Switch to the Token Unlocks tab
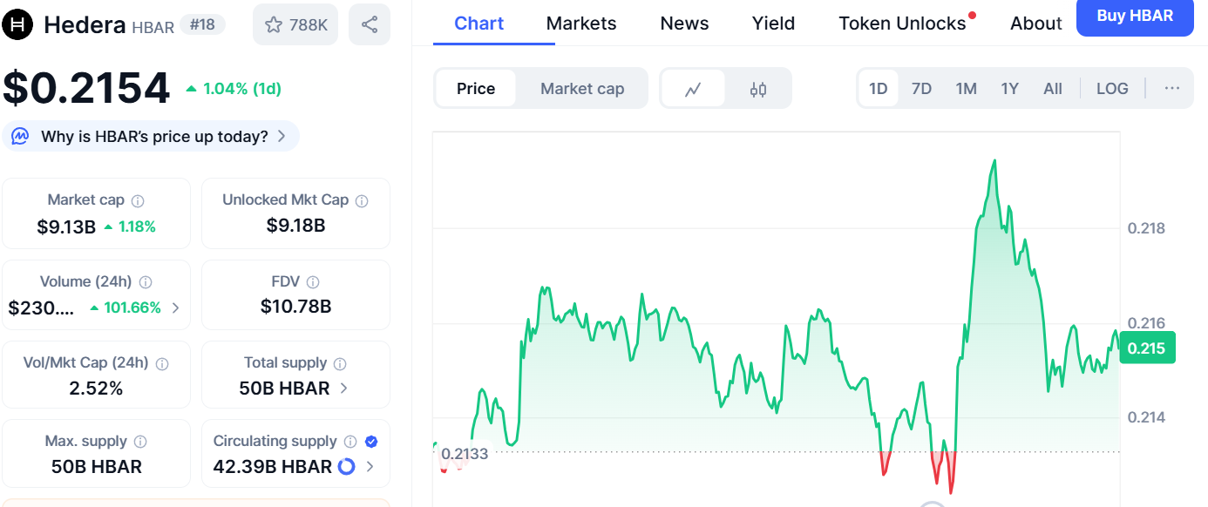The height and width of the screenshot is (507, 1208). point(902,24)
